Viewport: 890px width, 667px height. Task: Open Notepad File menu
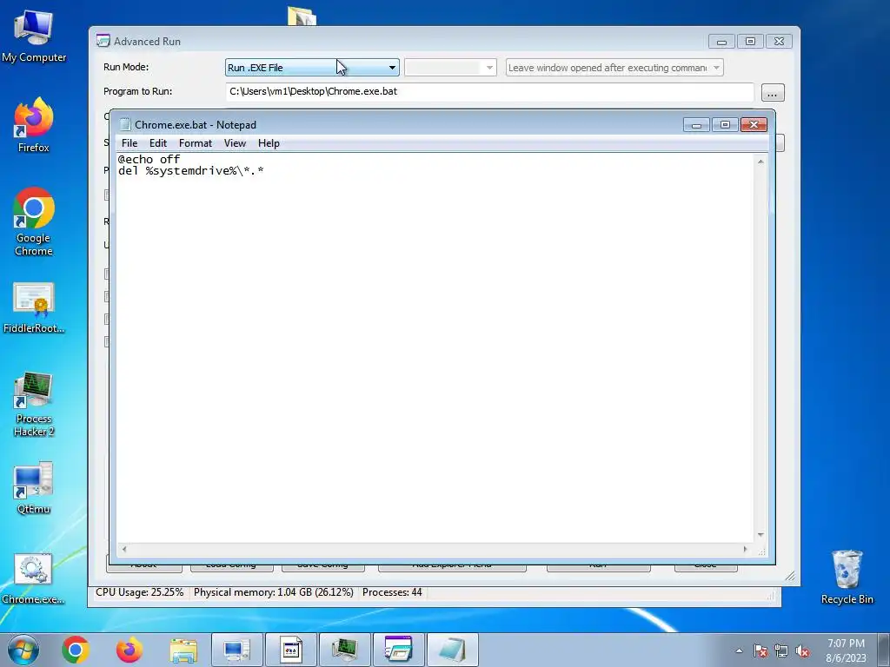tap(130, 143)
